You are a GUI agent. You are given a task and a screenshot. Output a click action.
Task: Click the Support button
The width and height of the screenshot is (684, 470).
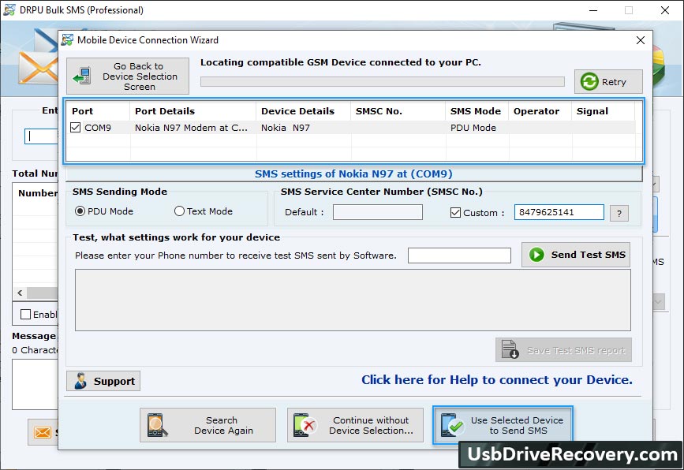click(x=103, y=381)
